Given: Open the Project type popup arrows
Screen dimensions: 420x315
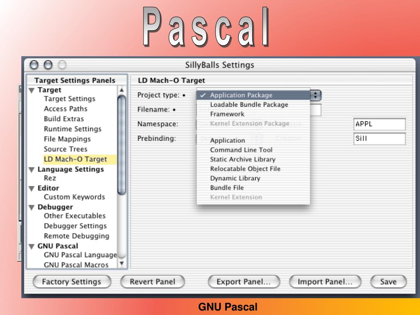Looking at the screenshot, I should tap(315, 95).
